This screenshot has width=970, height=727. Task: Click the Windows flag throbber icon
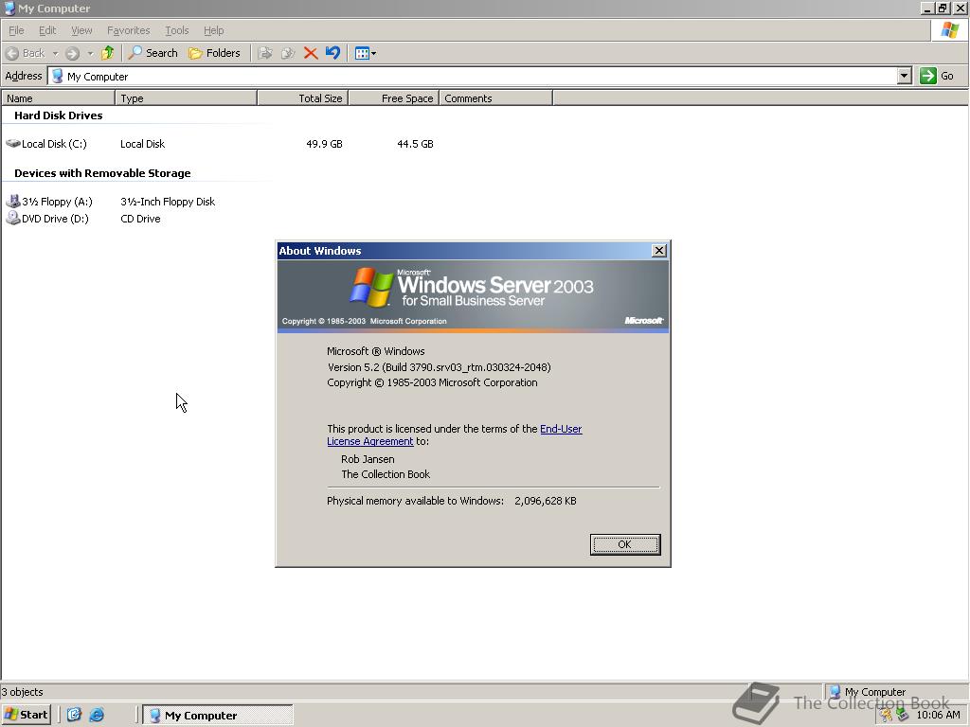pos(949,30)
